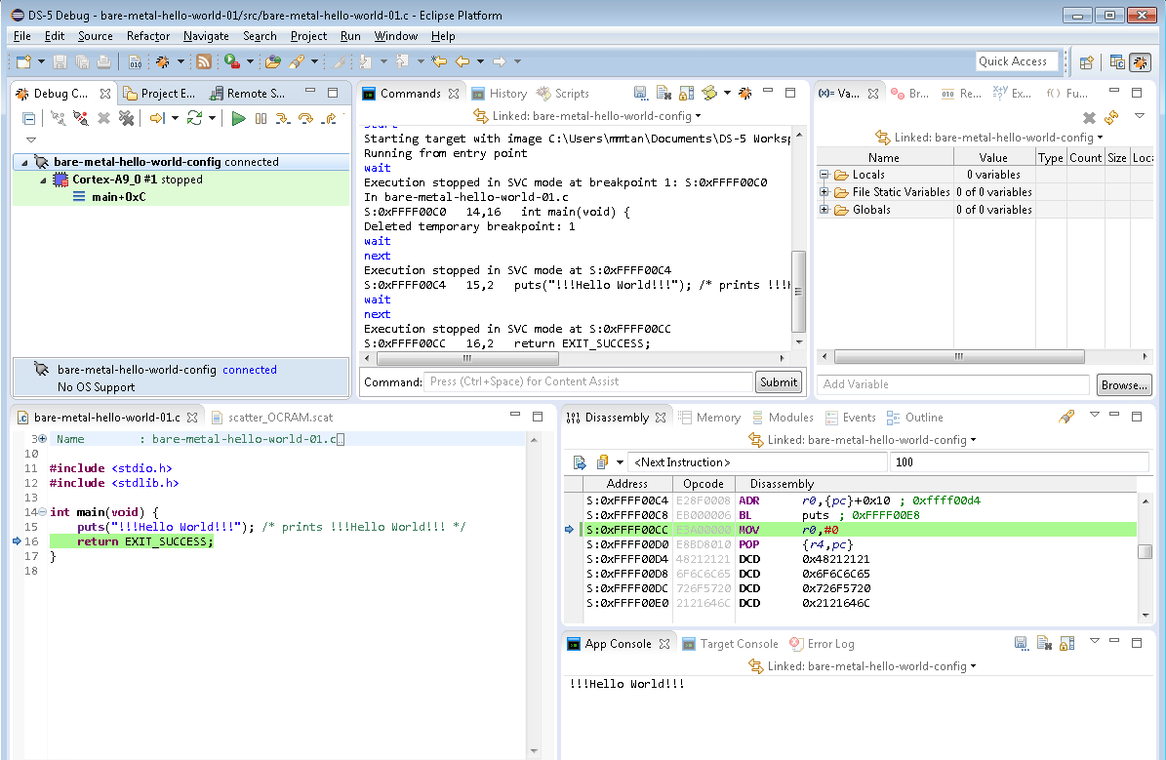This screenshot has height=760, width=1166.
Task: Click Save console buffer in the Commands view
Action: pos(640,94)
